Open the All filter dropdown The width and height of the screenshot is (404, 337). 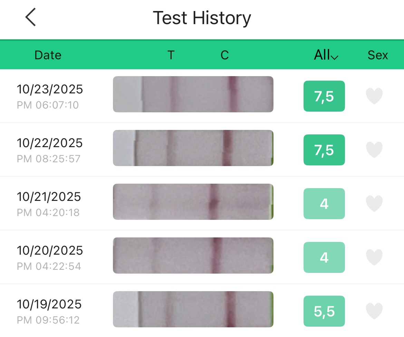[x=326, y=55]
